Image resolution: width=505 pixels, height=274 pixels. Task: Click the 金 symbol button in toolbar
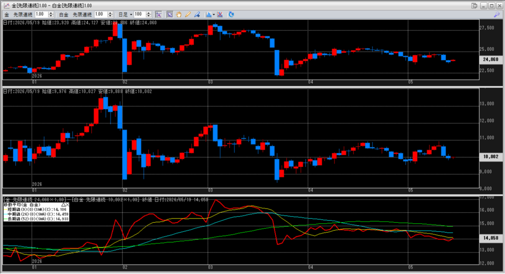coord(6,14)
